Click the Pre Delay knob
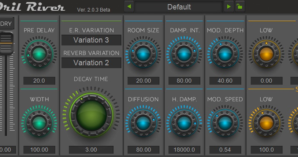 pos(39,54)
